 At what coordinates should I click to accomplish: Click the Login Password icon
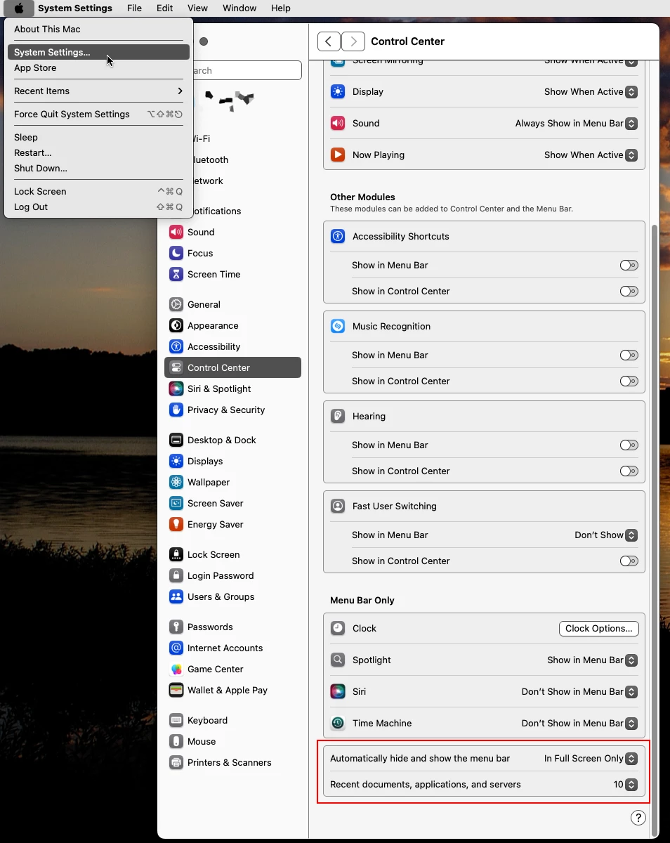pyautogui.click(x=176, y=575)
